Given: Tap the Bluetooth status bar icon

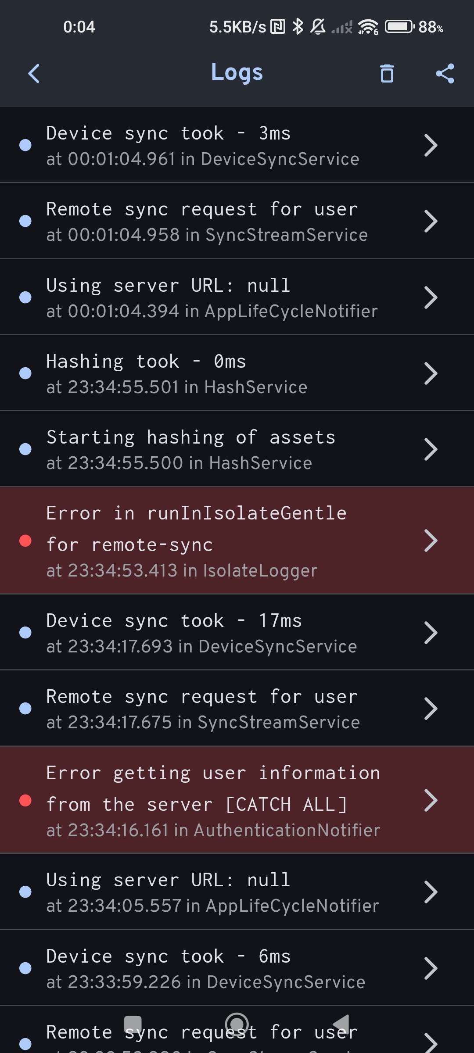Looking at the screenshot, I should point(297,26).
